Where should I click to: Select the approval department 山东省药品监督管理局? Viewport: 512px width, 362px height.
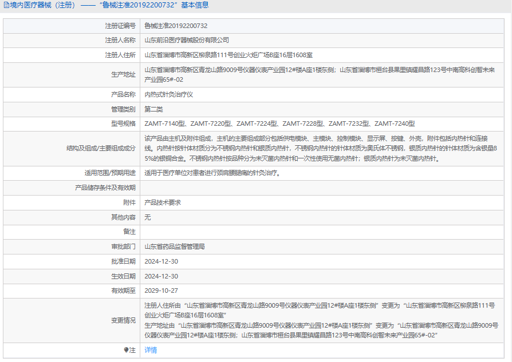[174, 246]
